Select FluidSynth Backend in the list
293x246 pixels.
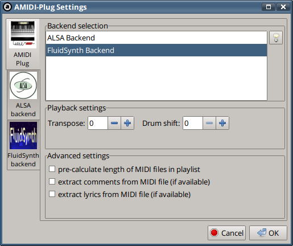(156, 50)
